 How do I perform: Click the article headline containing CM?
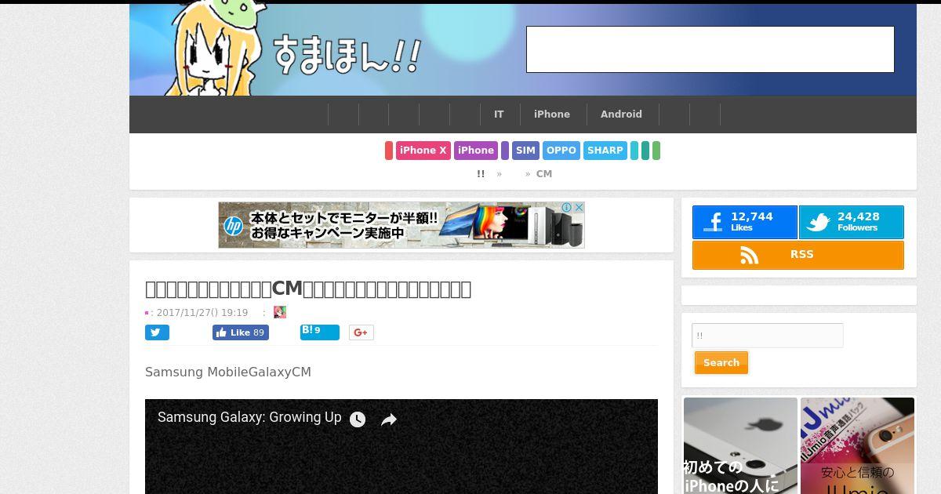308,289
